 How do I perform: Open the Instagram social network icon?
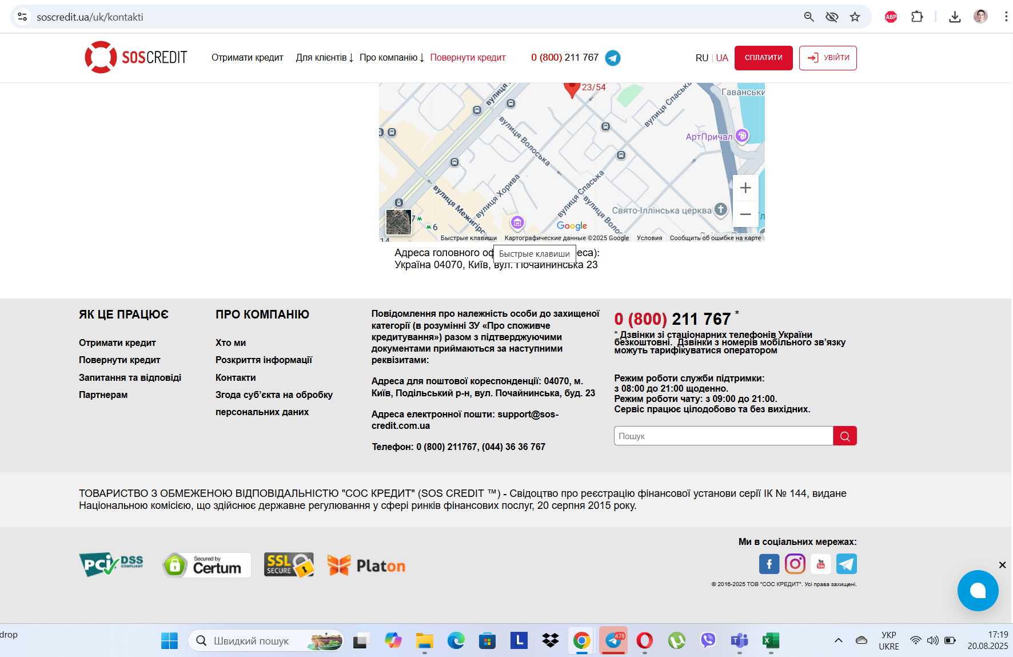pos(795,564)
